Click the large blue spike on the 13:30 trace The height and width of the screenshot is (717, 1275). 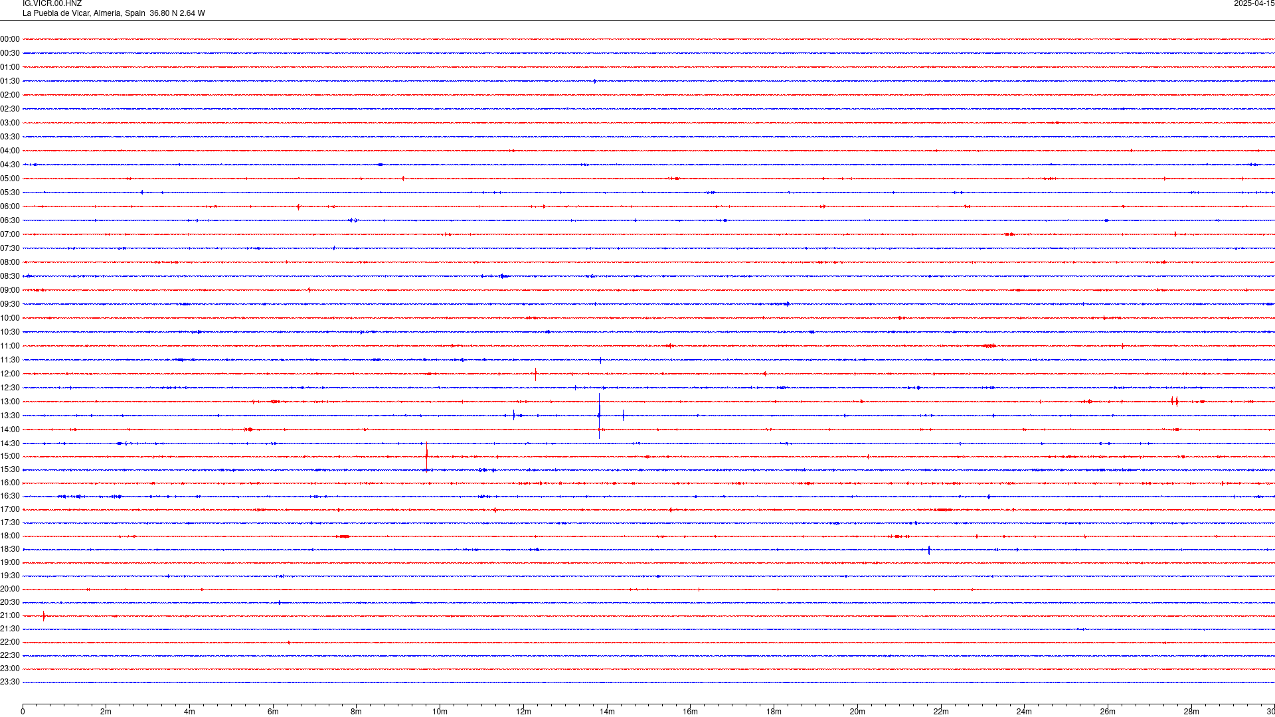[599, 416]
